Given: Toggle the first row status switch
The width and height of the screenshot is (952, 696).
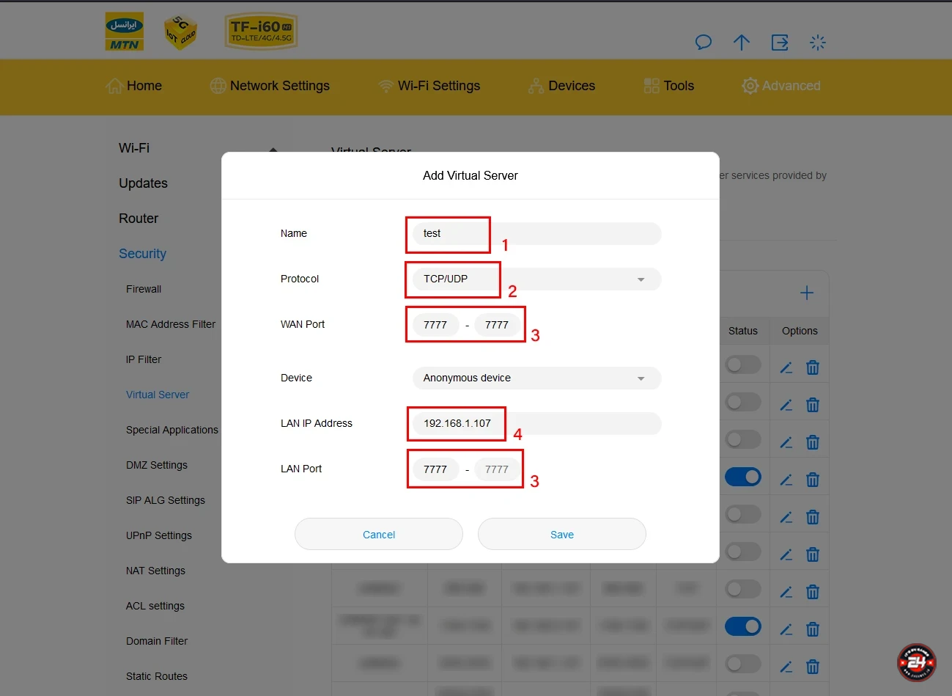Looking at the screenshot, I should pos(742,365).
